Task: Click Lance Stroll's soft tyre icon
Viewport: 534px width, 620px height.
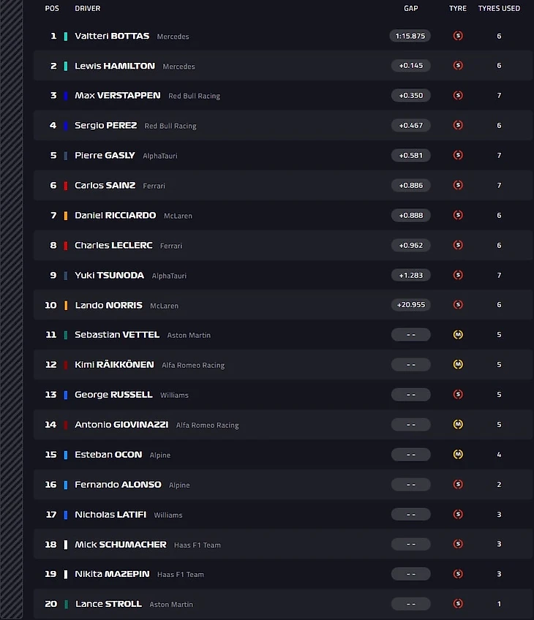Action: point(458,604)
